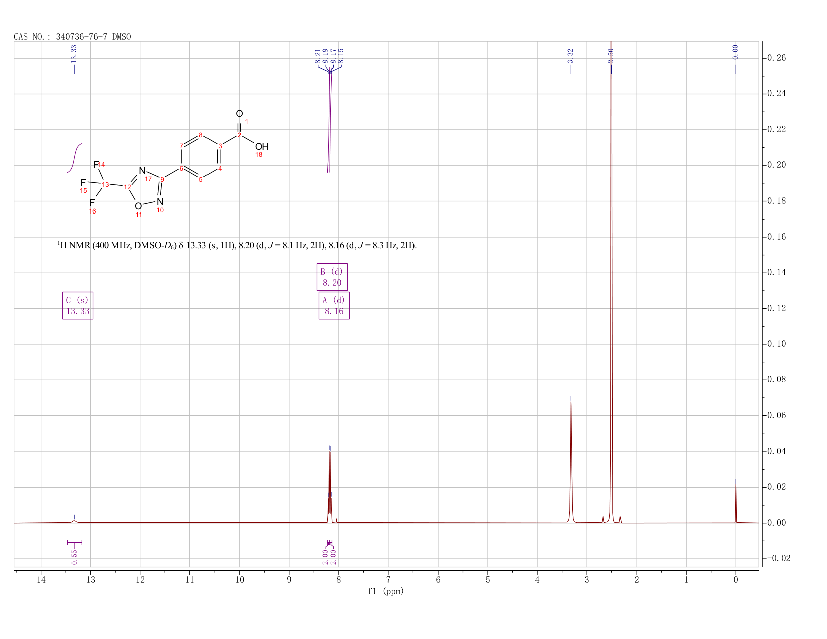Select the OH group labeled 18
The width and height of the screenshot is (827, 639).
(x=261, y=147)
